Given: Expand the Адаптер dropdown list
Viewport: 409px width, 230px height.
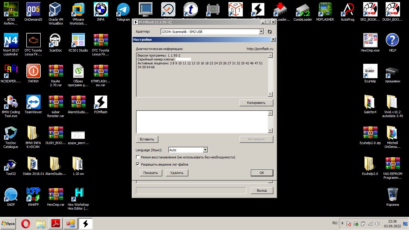Looking at the screenshot, I should [261, 32].
